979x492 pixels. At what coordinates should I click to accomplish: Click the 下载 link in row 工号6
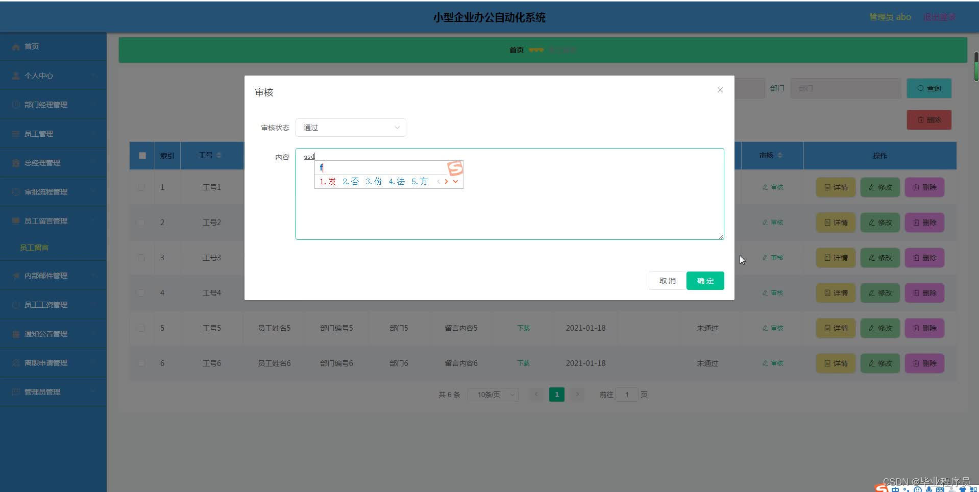point(523,363)
